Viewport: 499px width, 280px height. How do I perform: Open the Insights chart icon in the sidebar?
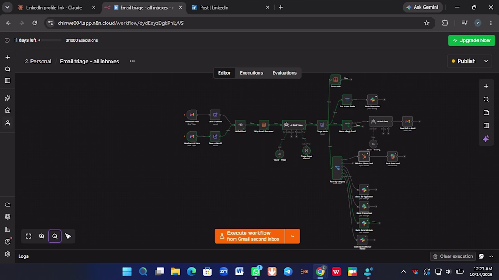(x=8, y=229)
